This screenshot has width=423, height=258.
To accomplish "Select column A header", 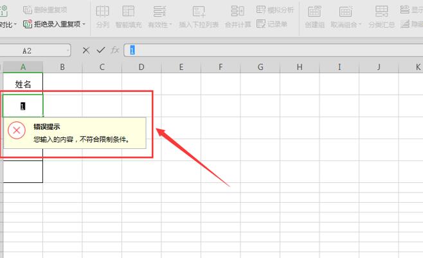I will [23, 67].
